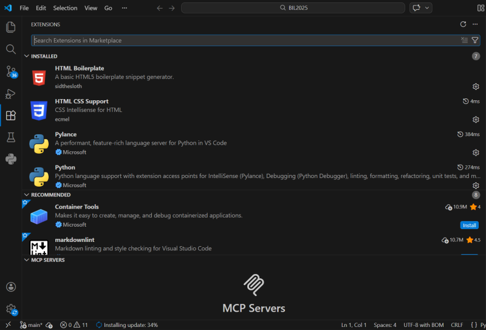The image size is (486, 330).
Task: Click the VS Code logo icon
Action: tap(8, 8)
